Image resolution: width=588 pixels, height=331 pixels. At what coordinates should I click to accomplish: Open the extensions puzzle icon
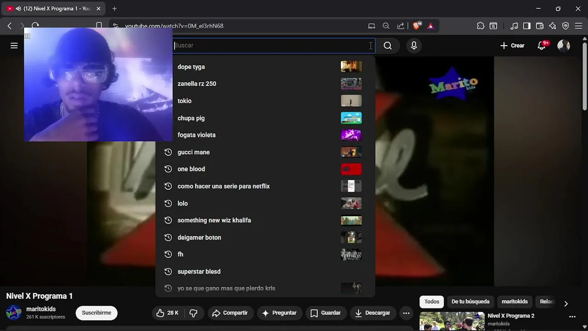[481, 26]
